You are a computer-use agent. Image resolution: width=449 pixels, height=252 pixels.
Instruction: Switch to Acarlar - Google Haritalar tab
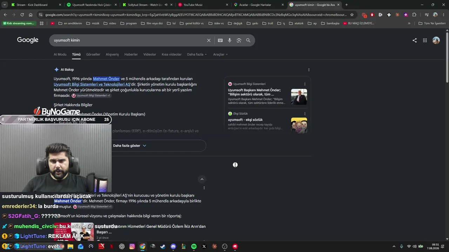[259, 5]
